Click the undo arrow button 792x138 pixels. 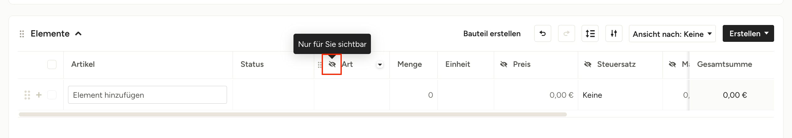pyautogui.click(x=542, y=33)
